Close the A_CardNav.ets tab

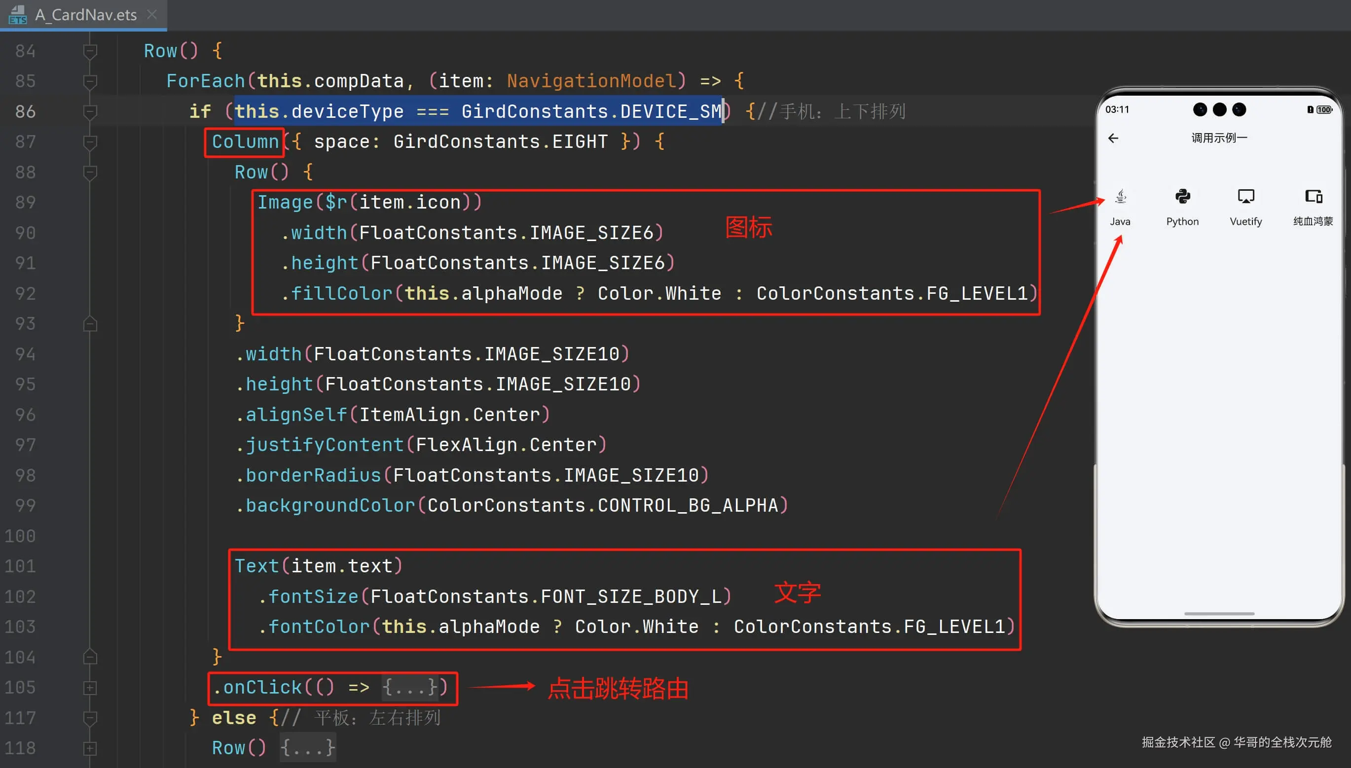pos(152,14)
